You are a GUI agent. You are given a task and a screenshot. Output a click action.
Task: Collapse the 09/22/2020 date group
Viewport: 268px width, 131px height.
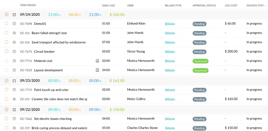click(x=7, y=110)
